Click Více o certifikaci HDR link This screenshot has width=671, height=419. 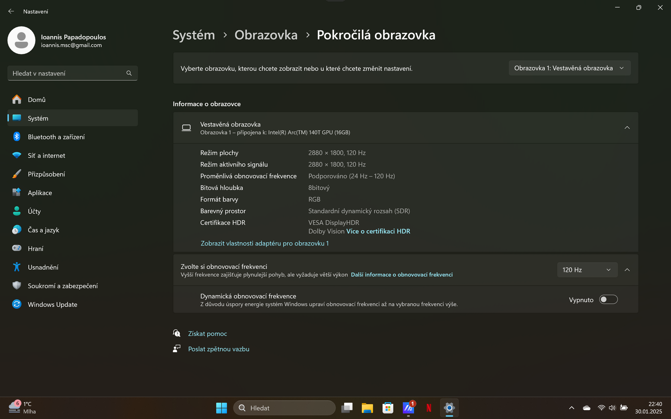[x=379, y=231]
